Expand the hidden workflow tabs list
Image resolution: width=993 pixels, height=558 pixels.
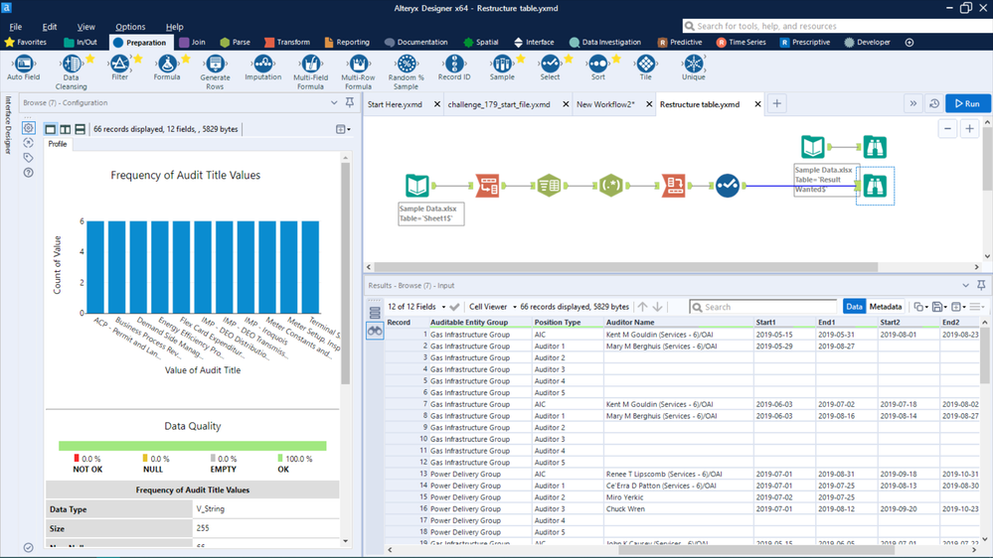(912, 103)
